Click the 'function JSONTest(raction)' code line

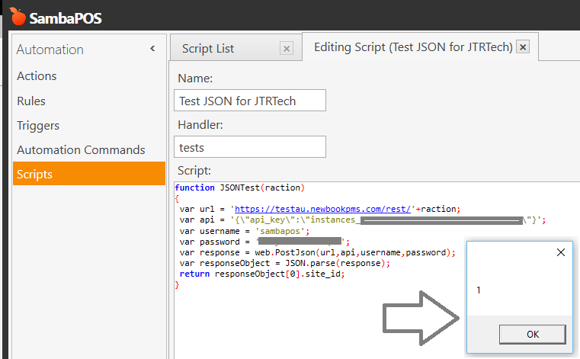(239, 188)
